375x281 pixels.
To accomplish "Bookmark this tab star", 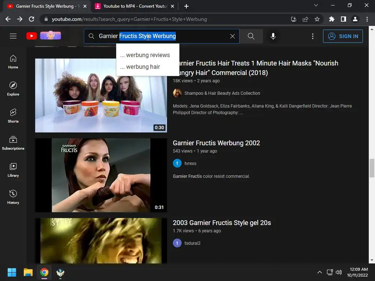I will pos(317,19).
